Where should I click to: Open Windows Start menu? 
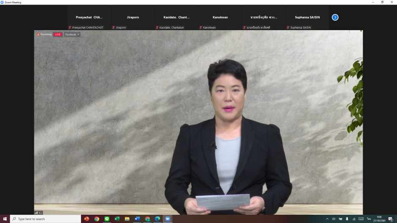tap(5, 219)
